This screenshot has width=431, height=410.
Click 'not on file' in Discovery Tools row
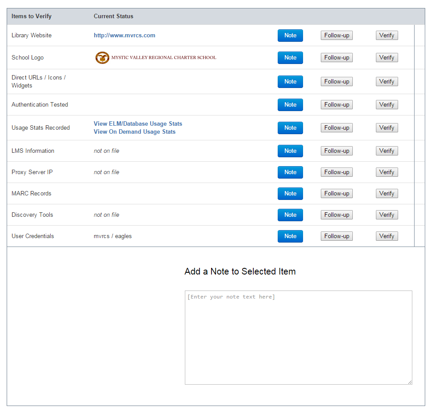[x=106, y=215]
